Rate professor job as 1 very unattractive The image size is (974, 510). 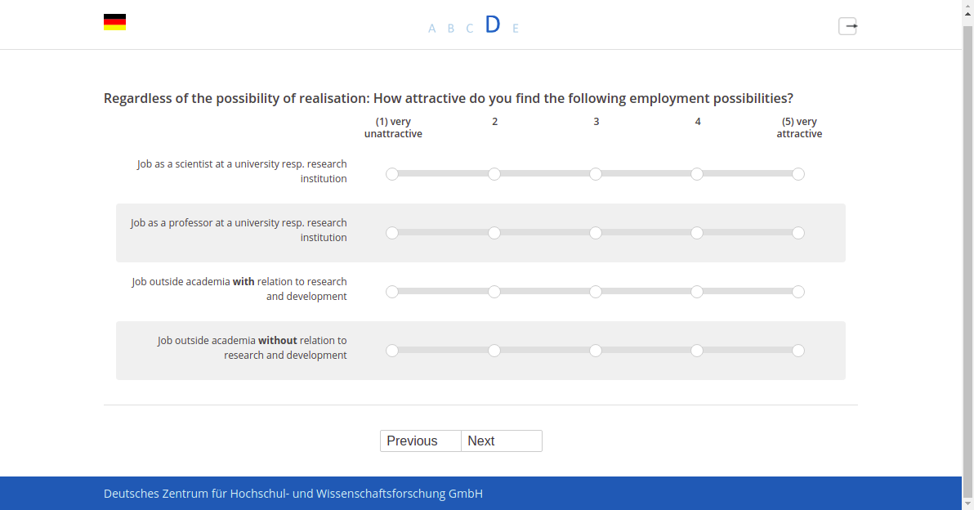(392, 233)
